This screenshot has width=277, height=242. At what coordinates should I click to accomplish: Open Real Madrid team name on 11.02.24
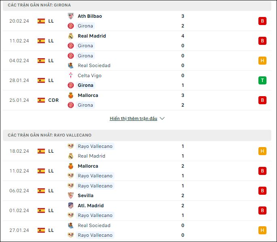pos(92,36)
